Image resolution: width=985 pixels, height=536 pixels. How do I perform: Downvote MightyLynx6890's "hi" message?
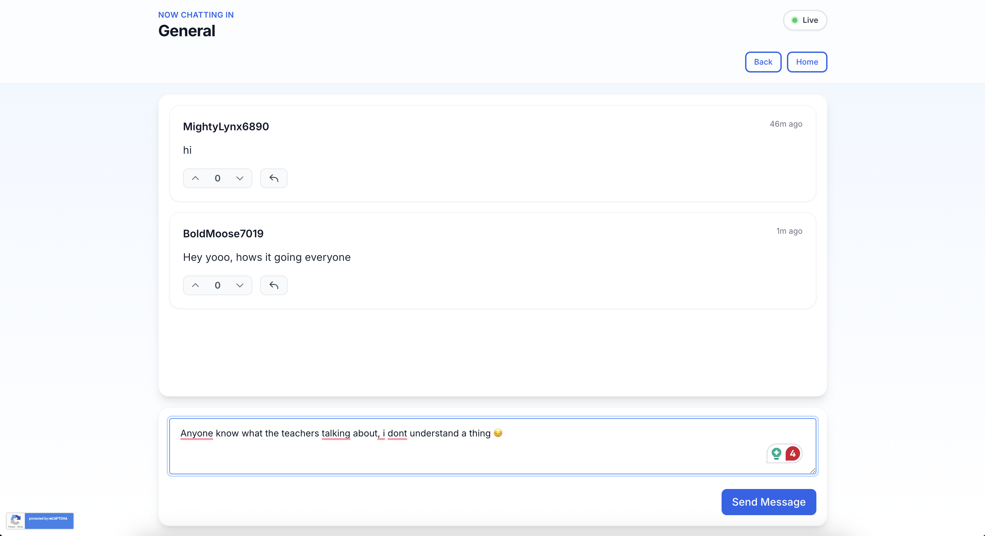click(240, 178)
